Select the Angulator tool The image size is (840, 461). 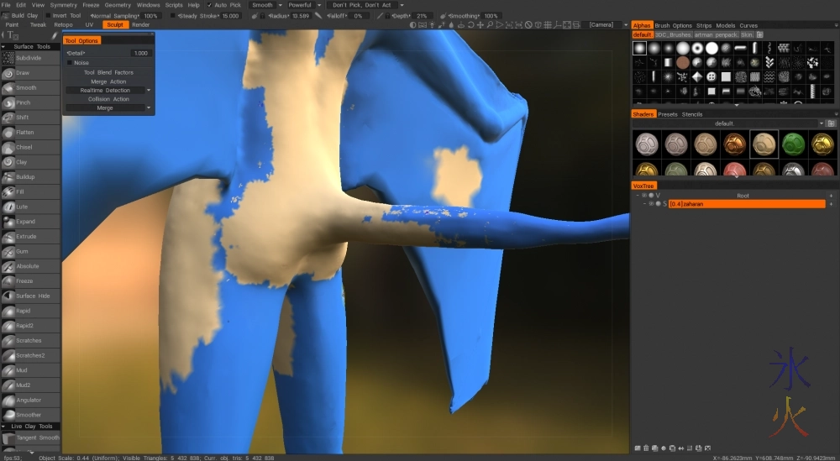point(30,400)
